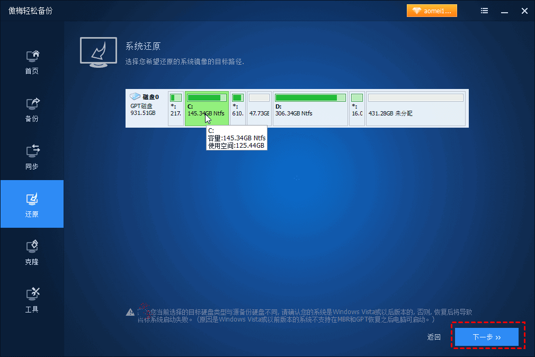Select the 610 MB partition block
The height and width of the screenshot is (357, 535).
click(238, 109)
